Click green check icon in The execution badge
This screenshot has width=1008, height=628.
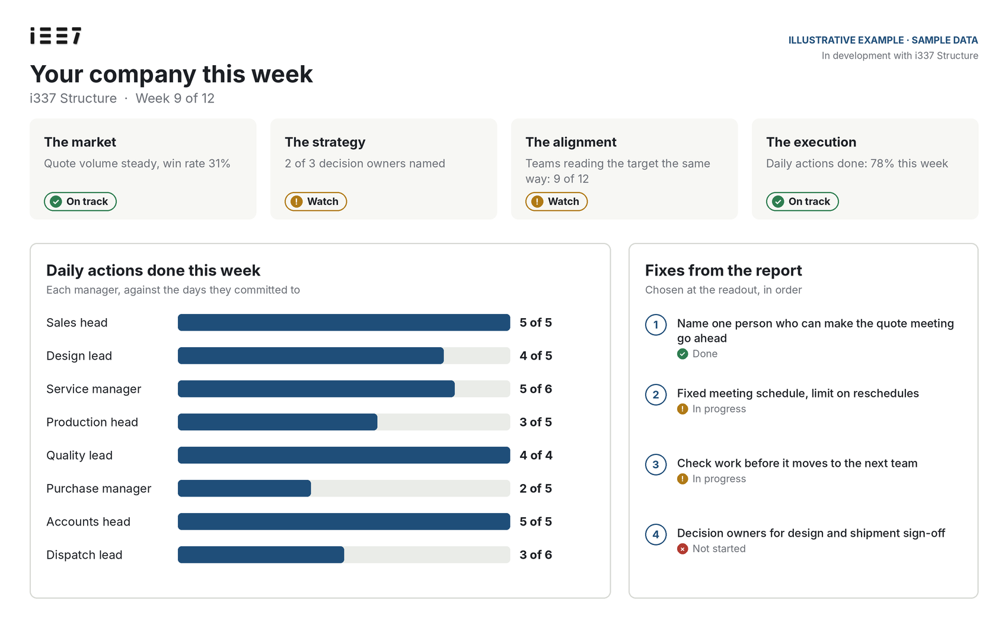tap(778, 201)
